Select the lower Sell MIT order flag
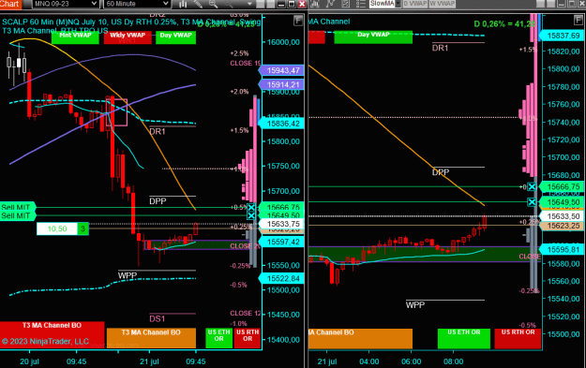Viewport: 586px width, 368px height. [18, 215]
